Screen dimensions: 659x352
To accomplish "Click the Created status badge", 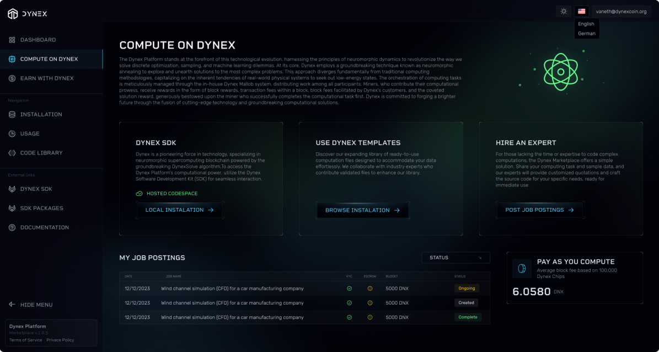I will point(466,303).
